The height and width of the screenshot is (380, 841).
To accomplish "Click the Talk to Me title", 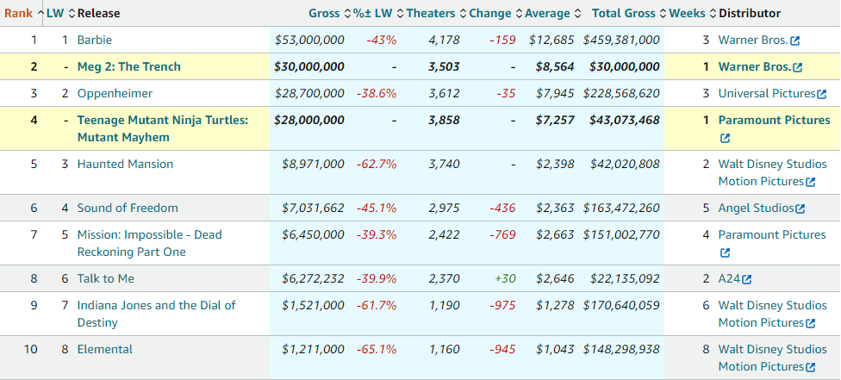I will [x=106, y=279].
